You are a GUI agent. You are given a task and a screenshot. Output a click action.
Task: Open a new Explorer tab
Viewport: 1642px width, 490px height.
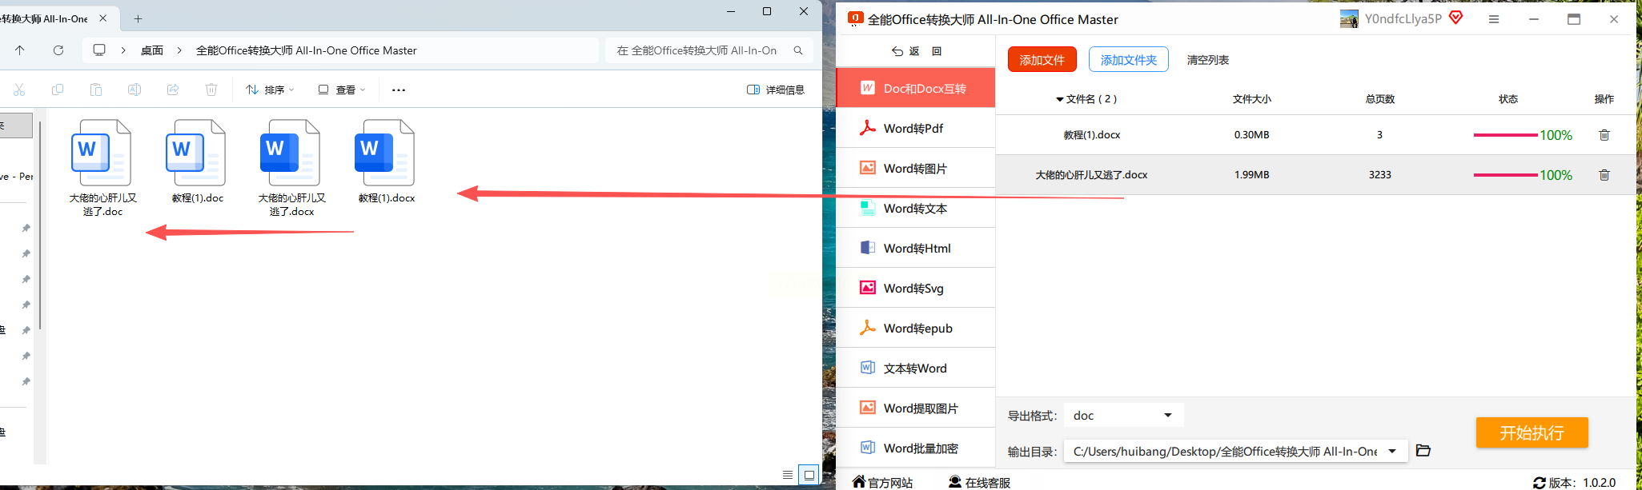point(138,18)
